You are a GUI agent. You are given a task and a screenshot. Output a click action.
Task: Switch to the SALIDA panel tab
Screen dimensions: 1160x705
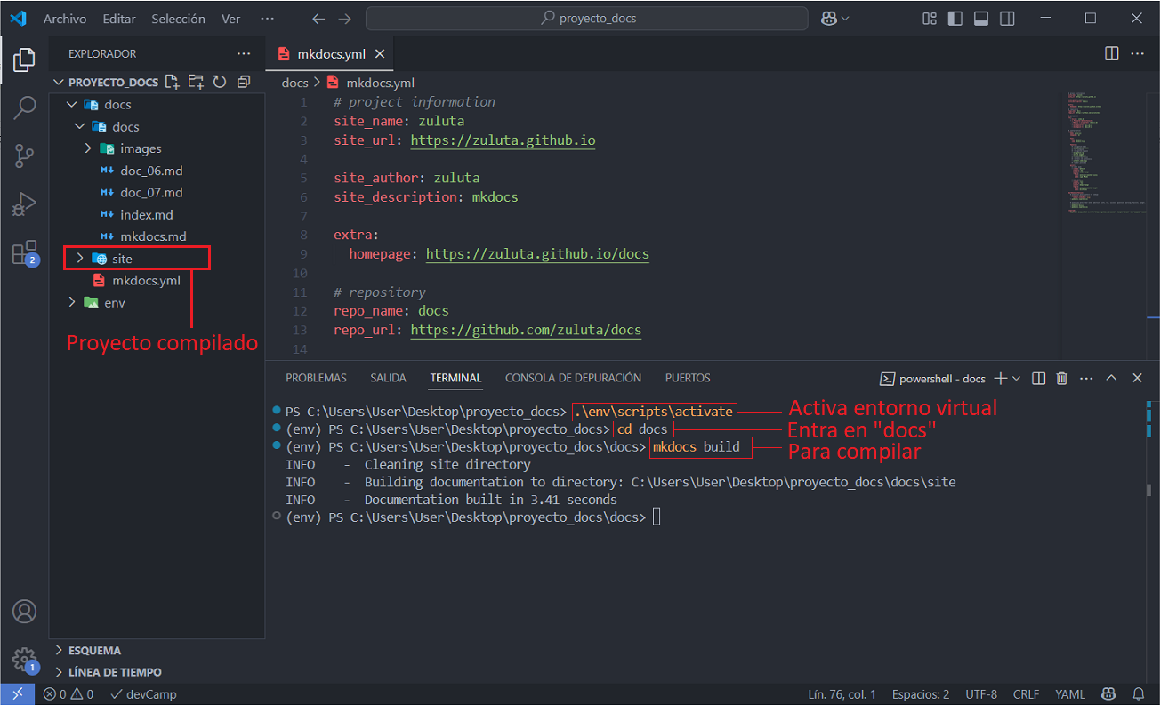[388, 378]
